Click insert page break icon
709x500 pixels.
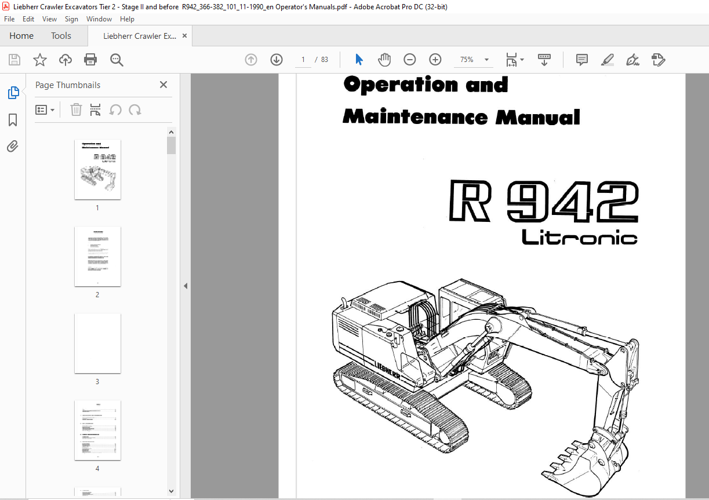click(96, 110)
